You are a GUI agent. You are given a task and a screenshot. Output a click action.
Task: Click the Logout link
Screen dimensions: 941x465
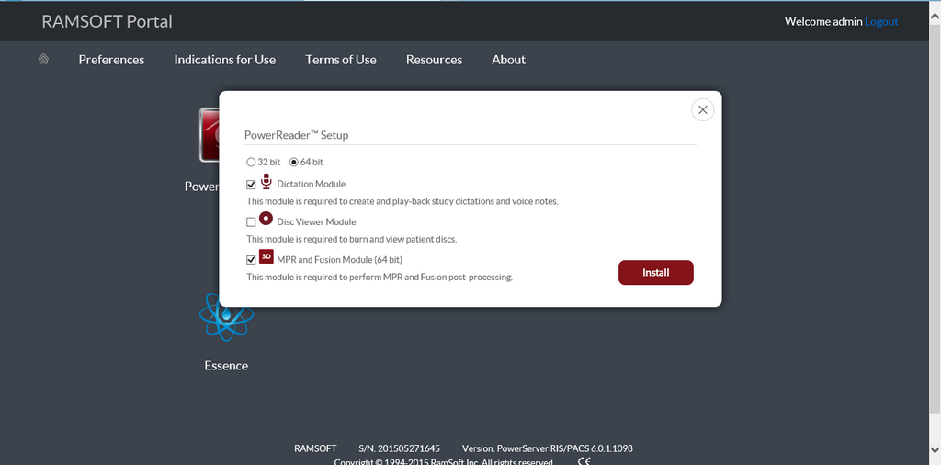point(881,21)
